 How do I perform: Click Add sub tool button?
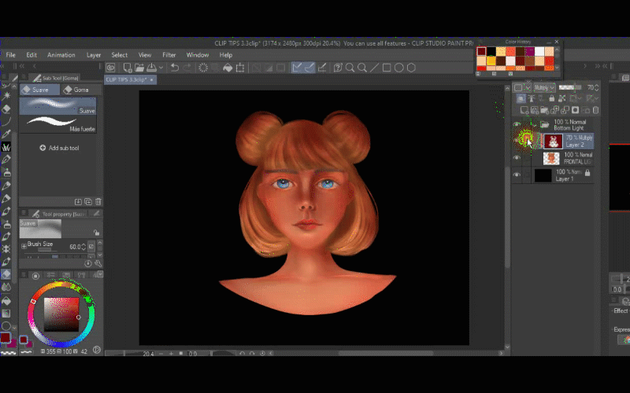[59, 148]
